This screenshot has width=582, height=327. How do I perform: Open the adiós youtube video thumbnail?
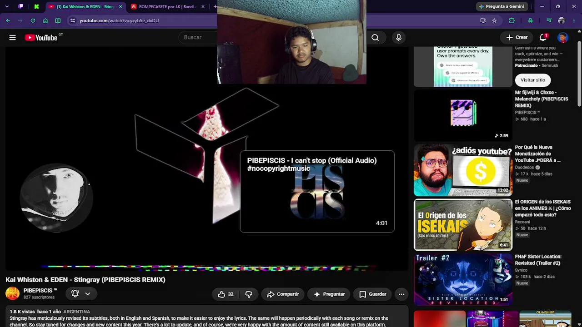(x=463, y=170)
